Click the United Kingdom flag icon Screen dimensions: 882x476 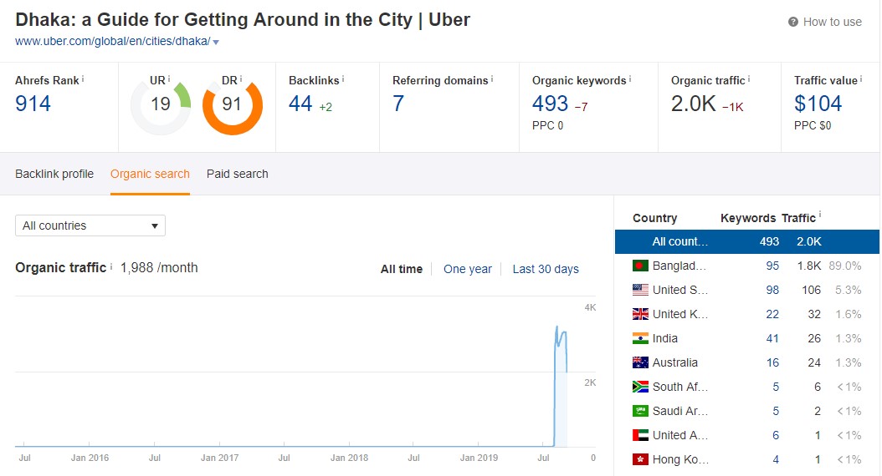(x=640, y=314)
